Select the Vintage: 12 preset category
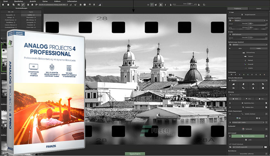 click(11, 17)
